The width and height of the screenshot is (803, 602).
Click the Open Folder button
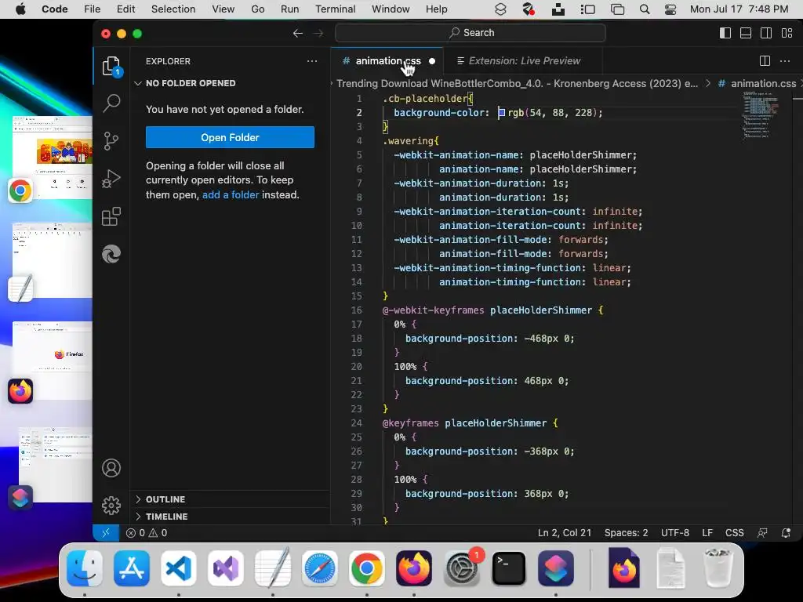click(230, 137)
